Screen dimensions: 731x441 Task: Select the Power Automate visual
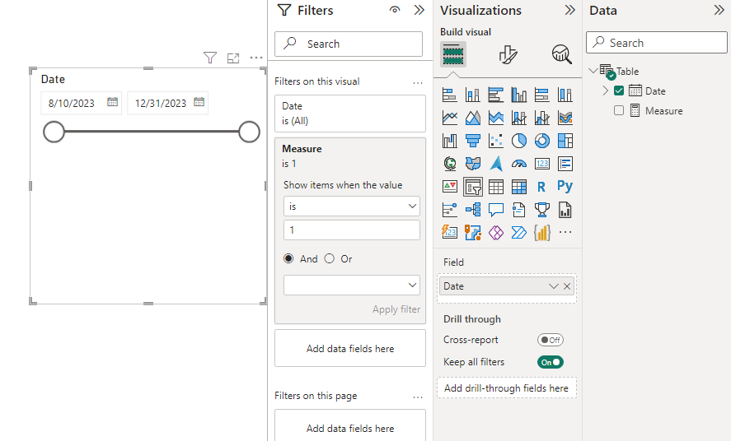pos(519,232)
